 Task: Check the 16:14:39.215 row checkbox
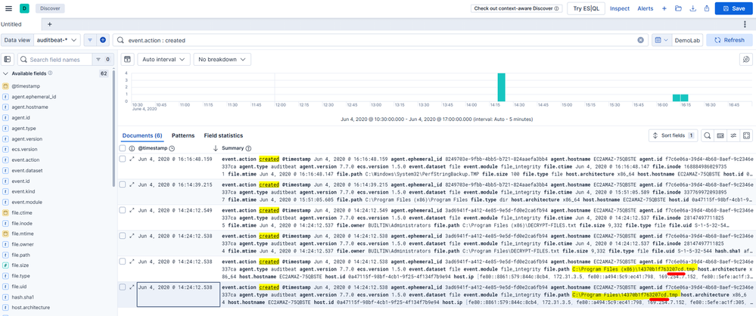pyautogui.click(x=123, y=184)
